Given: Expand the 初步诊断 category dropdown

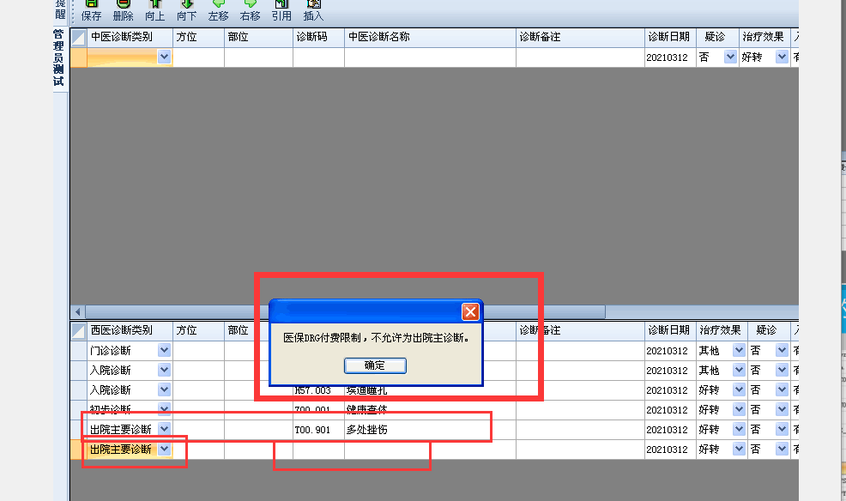Looking at the screenshot, I should click(165, 409).
